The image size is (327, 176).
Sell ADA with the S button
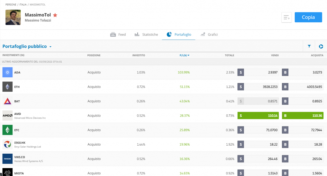[241, 73]
